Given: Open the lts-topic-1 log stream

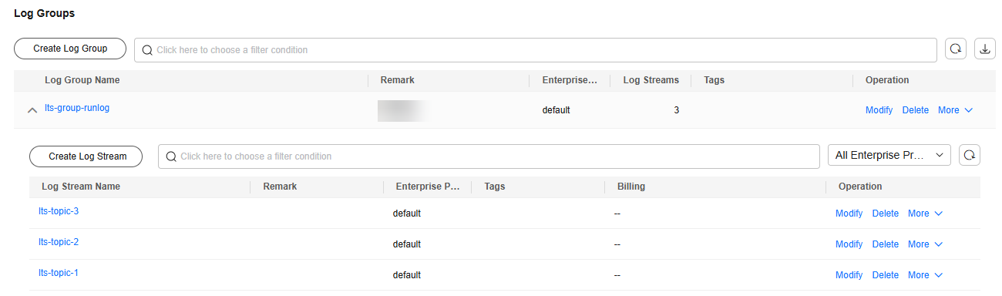Looking at the screenshot, I should [59, 273].
